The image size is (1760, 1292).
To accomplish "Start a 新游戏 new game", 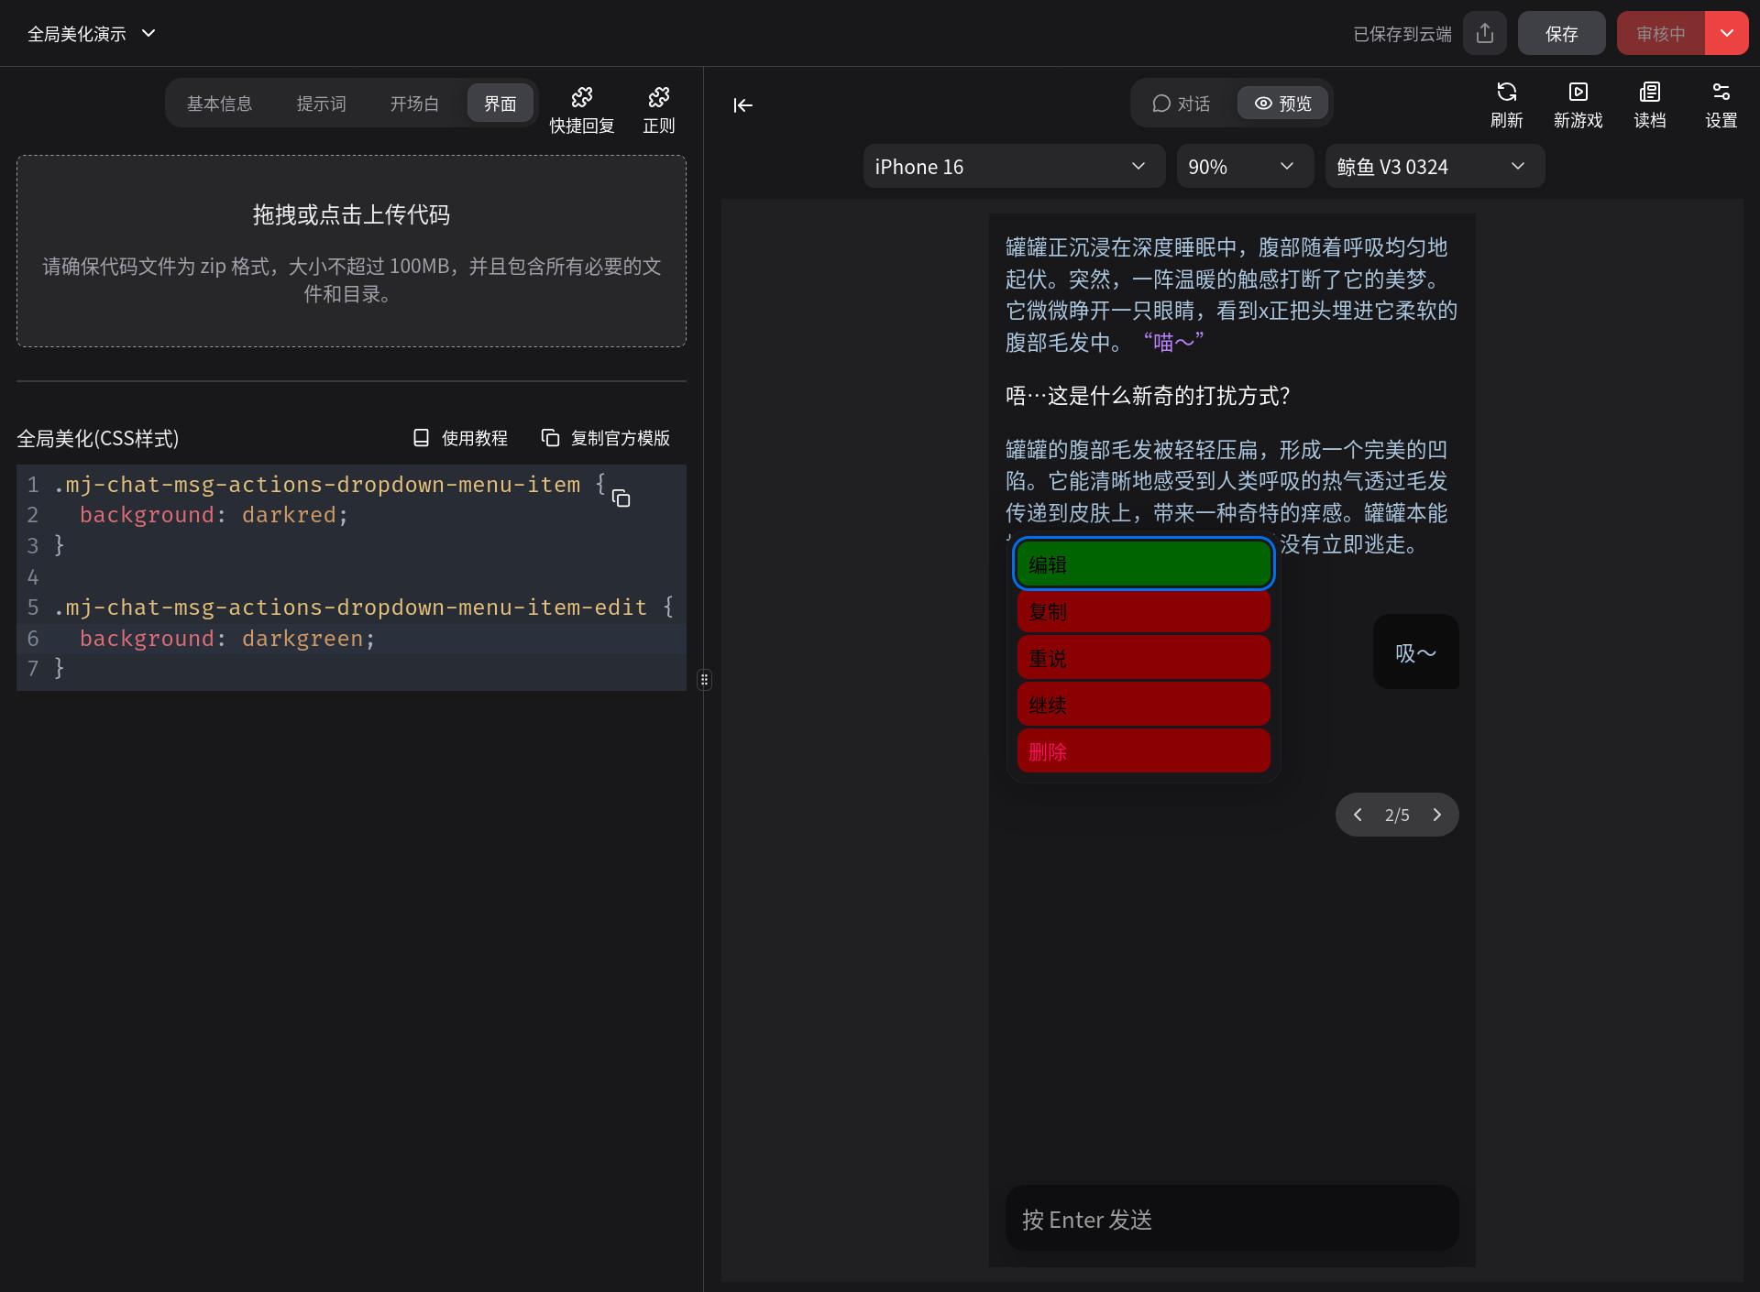I will [x=1578, y=104].
